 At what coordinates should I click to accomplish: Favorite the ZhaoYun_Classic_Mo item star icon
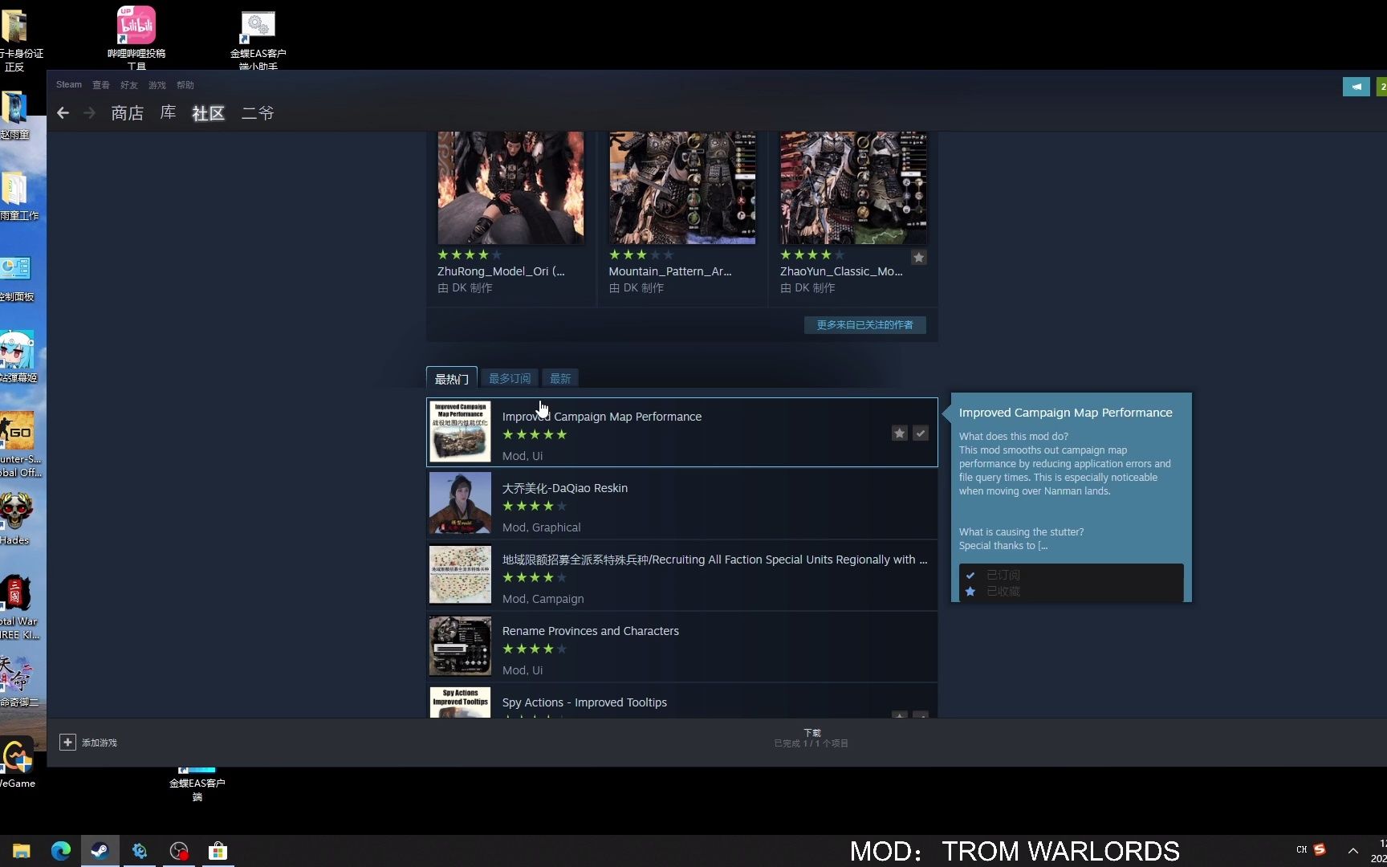pyautogui.click(x=919, y=257)
